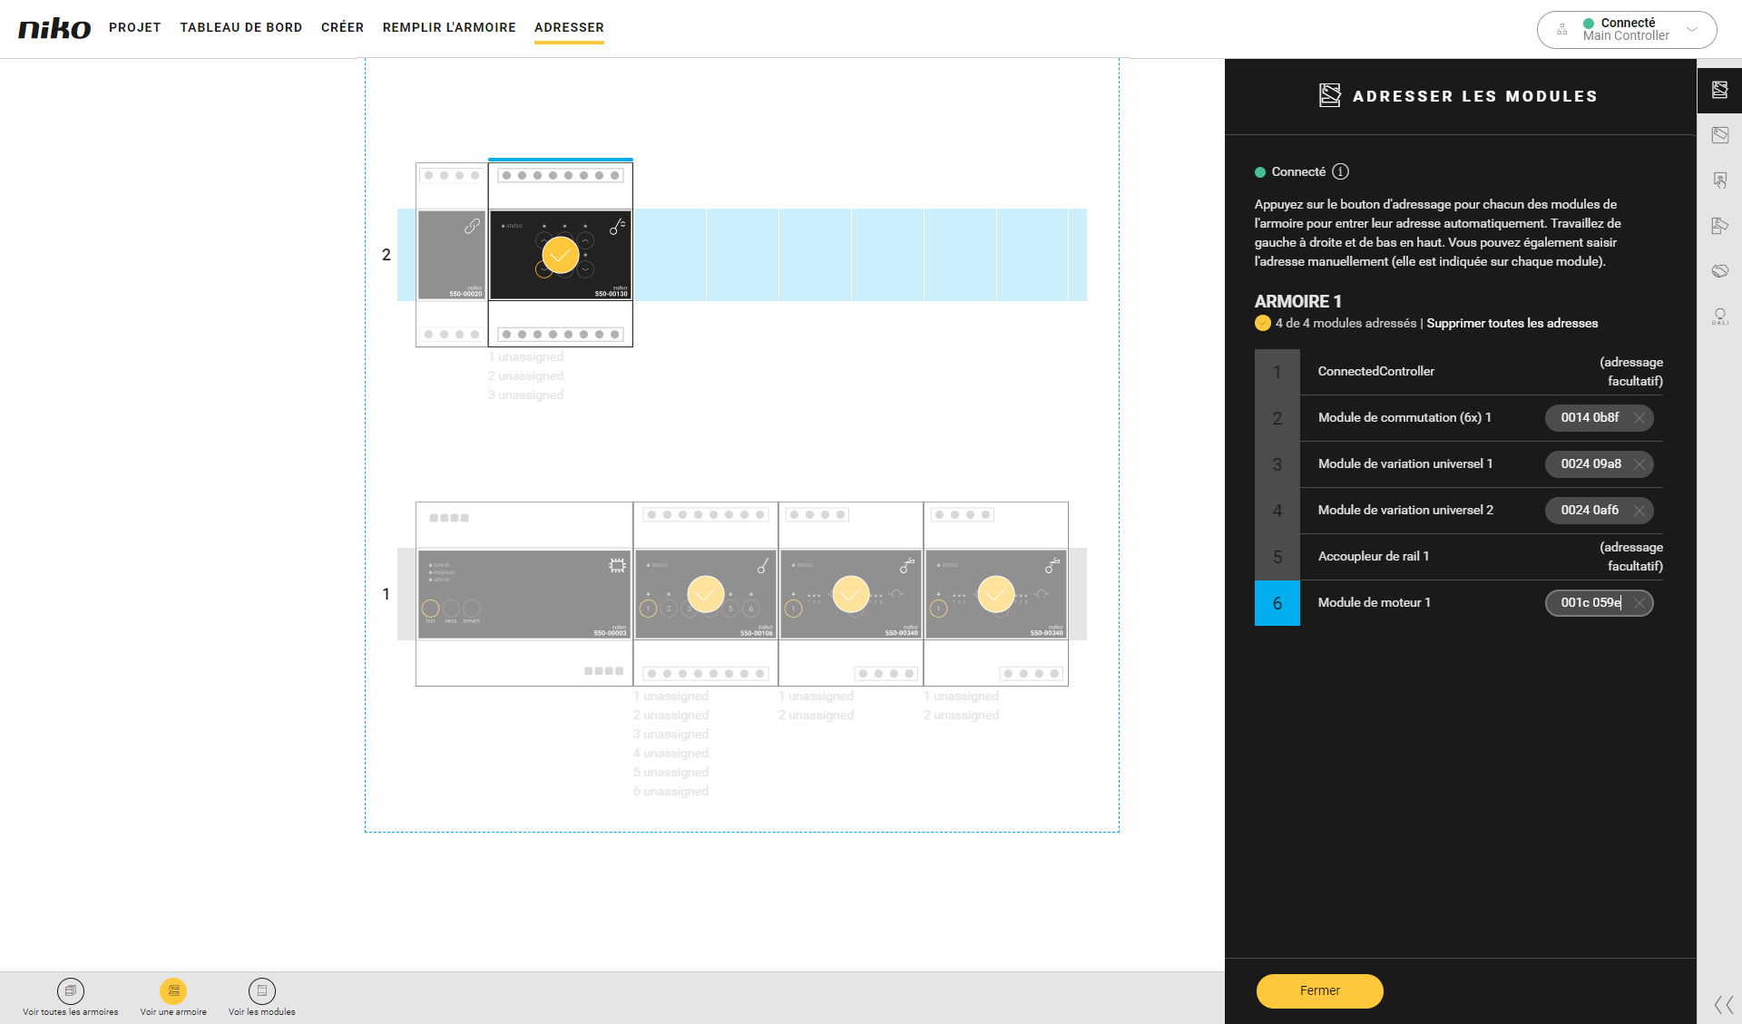Go to TABLEAU DE BORD menu

pos(240,27)
